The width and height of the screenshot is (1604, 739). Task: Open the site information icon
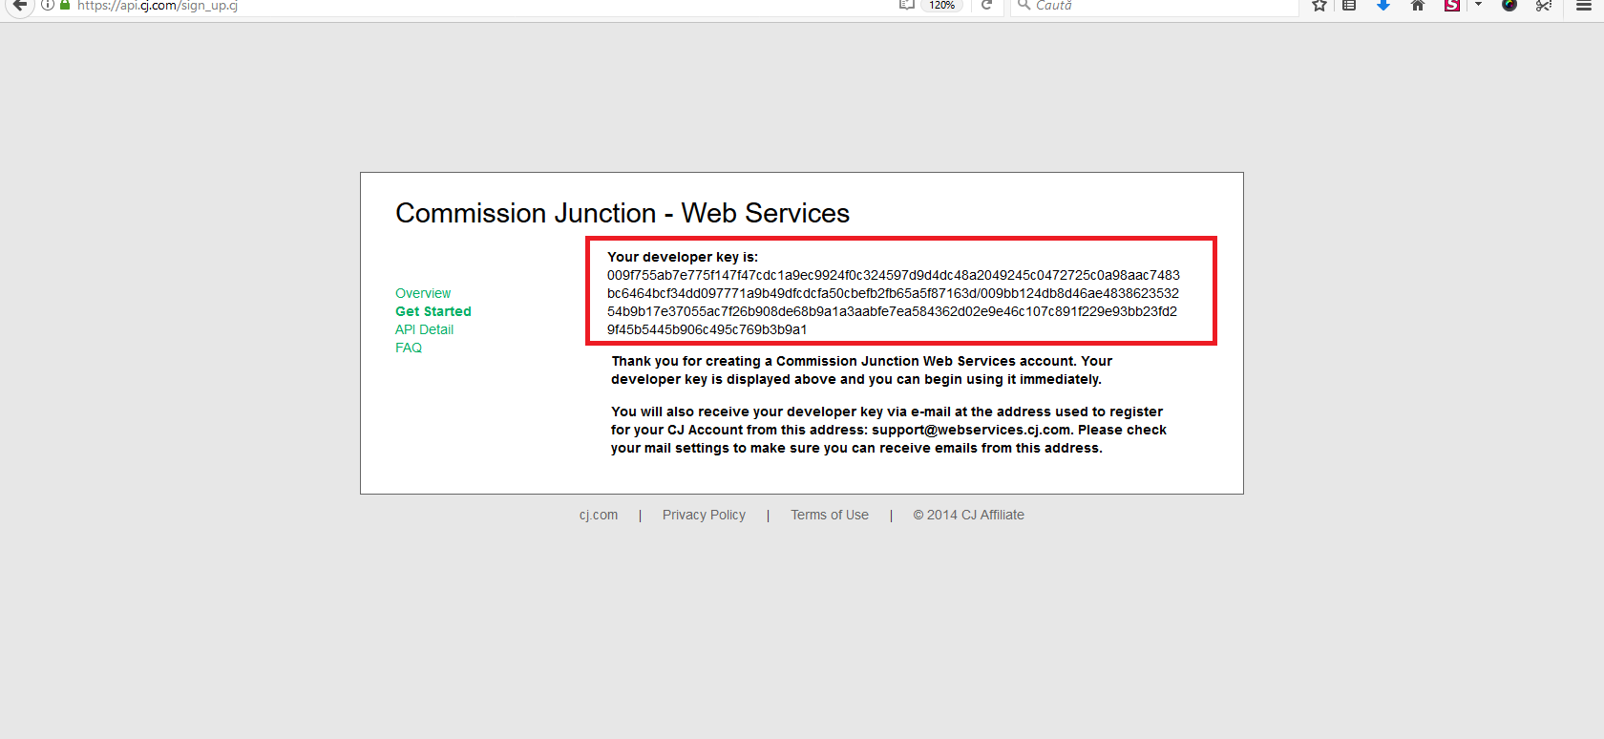(x=47, y=5)
